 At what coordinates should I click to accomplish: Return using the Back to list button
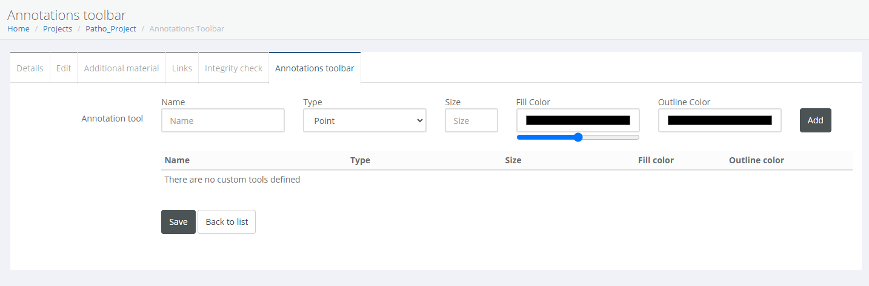(227, 222)
